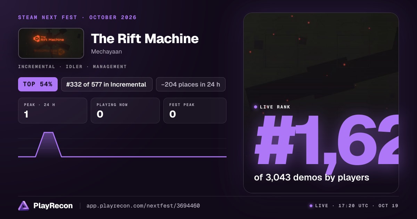Select the TOP 54% badge
The height and width of the screenshot is (219, 417).
38,84
